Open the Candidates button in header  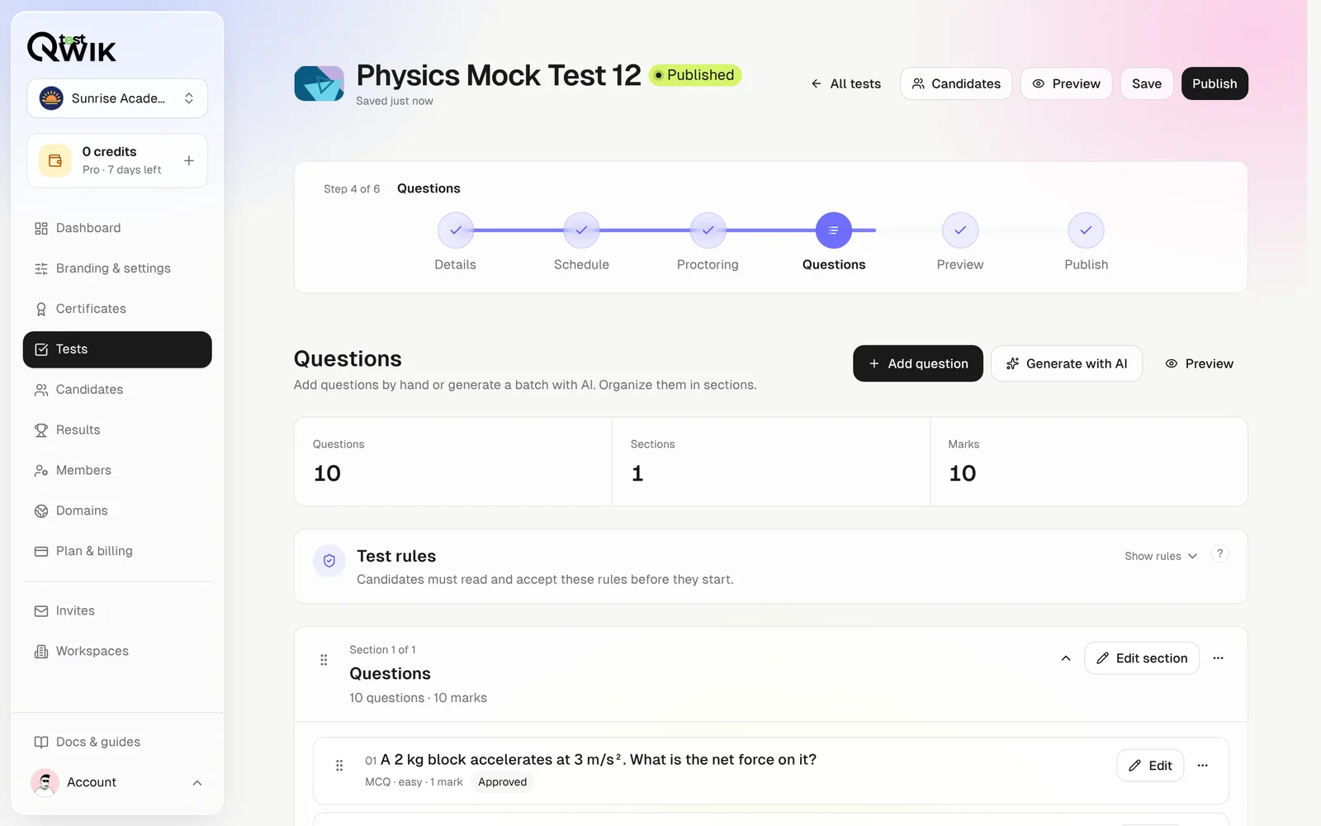956,83
